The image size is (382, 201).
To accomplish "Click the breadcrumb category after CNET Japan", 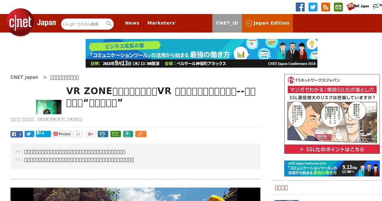I will (65, 77).
